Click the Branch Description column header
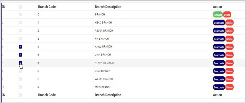The image size is (246, 103). click(108, 7)
